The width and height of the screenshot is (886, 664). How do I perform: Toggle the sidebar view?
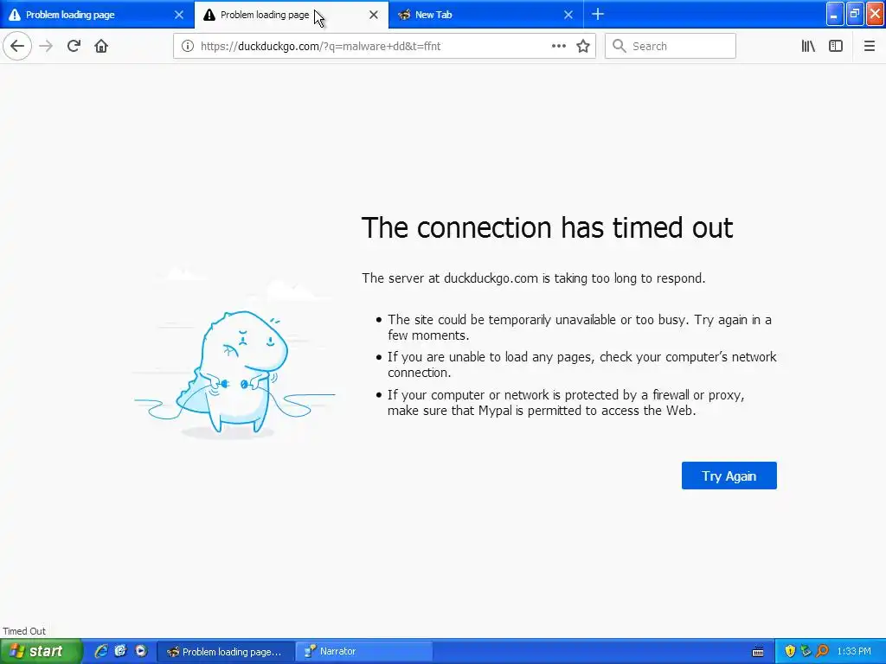click(x=836, y=46)
